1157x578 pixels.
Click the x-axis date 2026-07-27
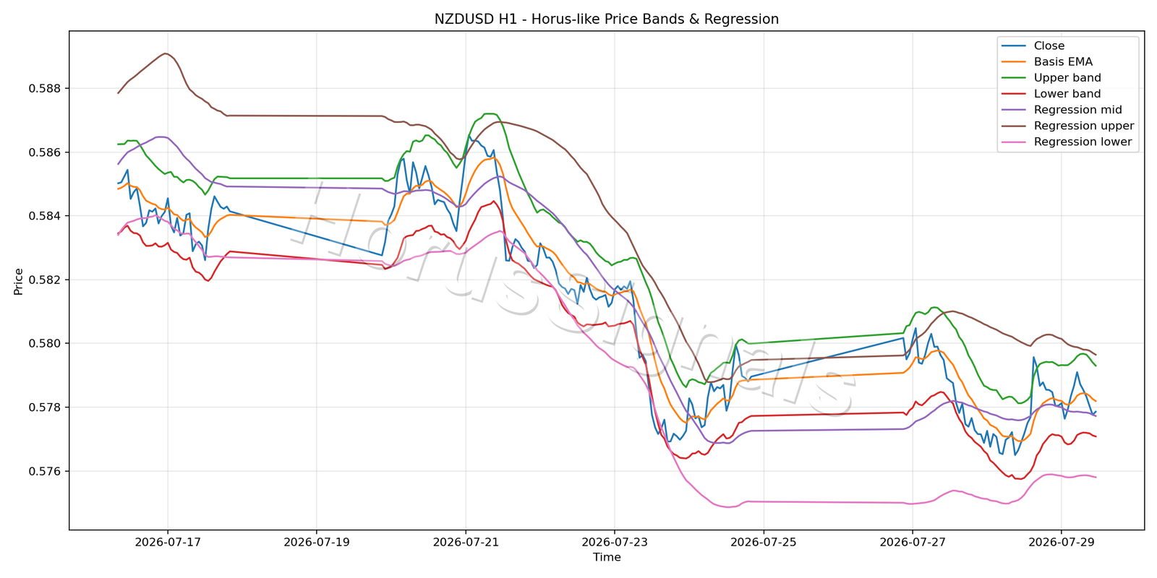(x=913, y=541)
